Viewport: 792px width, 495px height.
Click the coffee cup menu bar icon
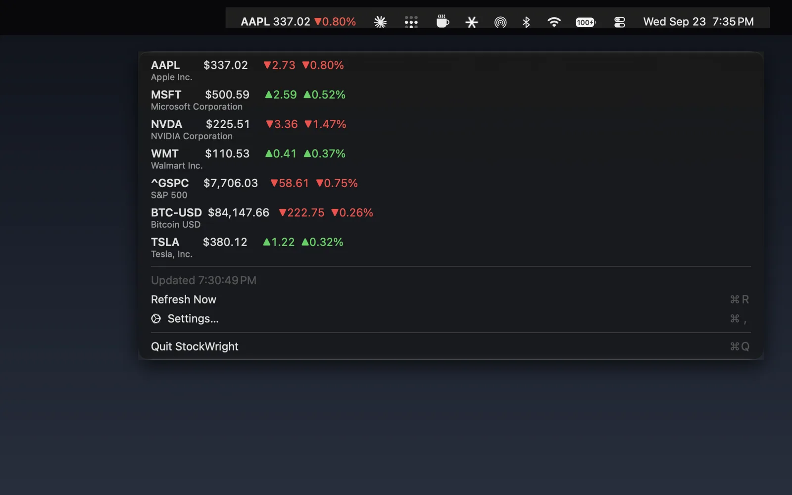pyautogui.click(x=443, y=21)
